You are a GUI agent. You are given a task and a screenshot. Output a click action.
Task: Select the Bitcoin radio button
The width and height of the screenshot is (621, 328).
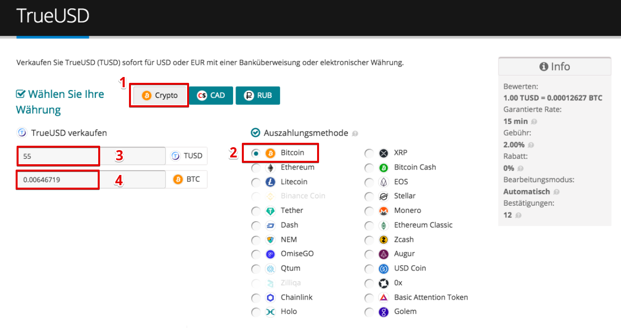click(x=256, y=153)
